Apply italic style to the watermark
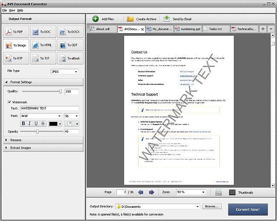This screenshot has height=221, width=277. click(30, 124)
